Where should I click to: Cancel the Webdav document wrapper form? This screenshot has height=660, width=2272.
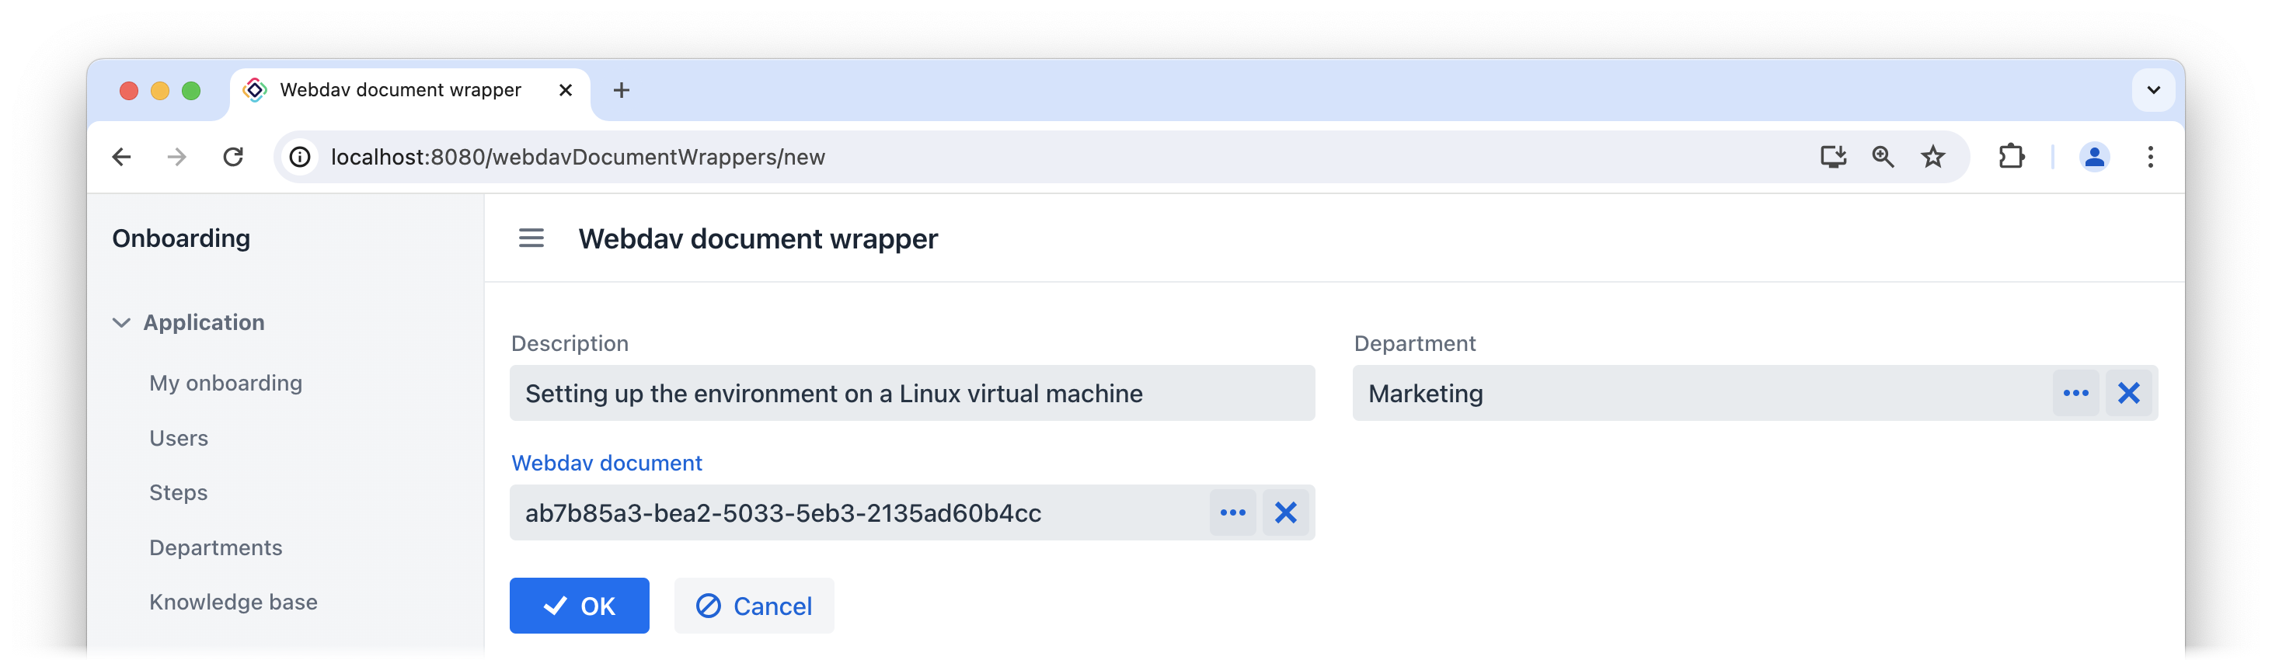tap(754, 606)
